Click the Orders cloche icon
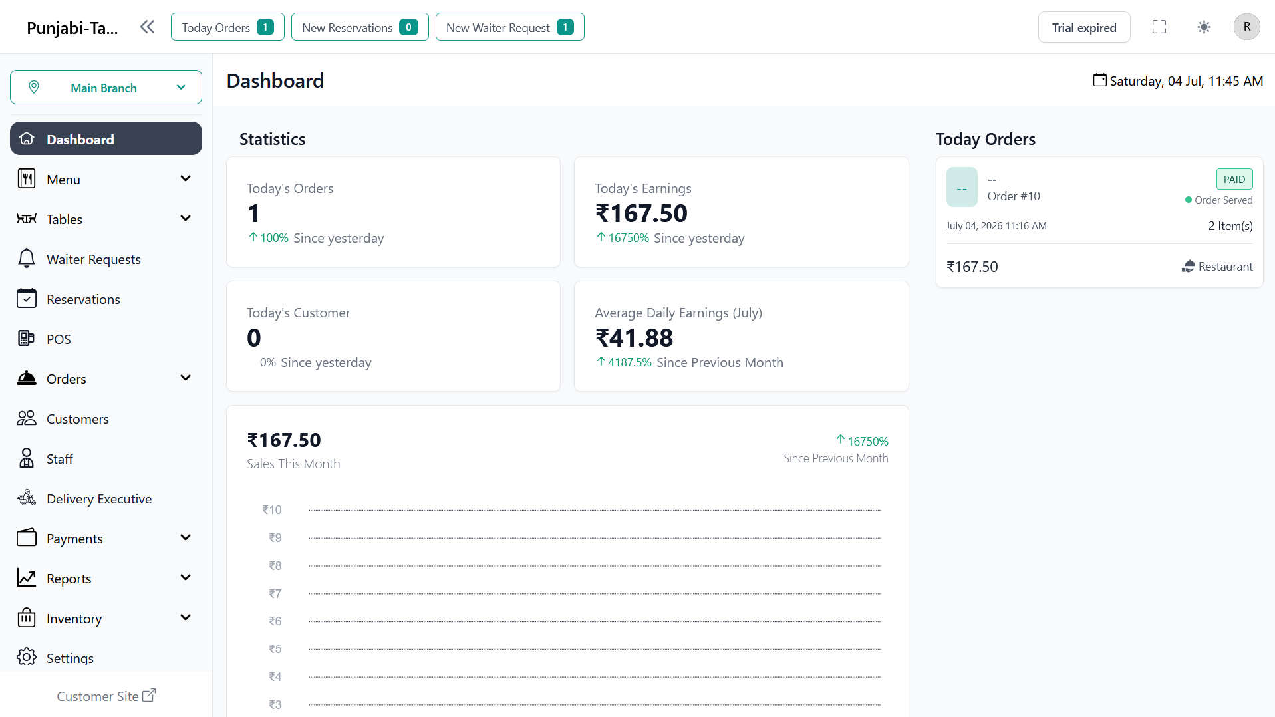 27,378
